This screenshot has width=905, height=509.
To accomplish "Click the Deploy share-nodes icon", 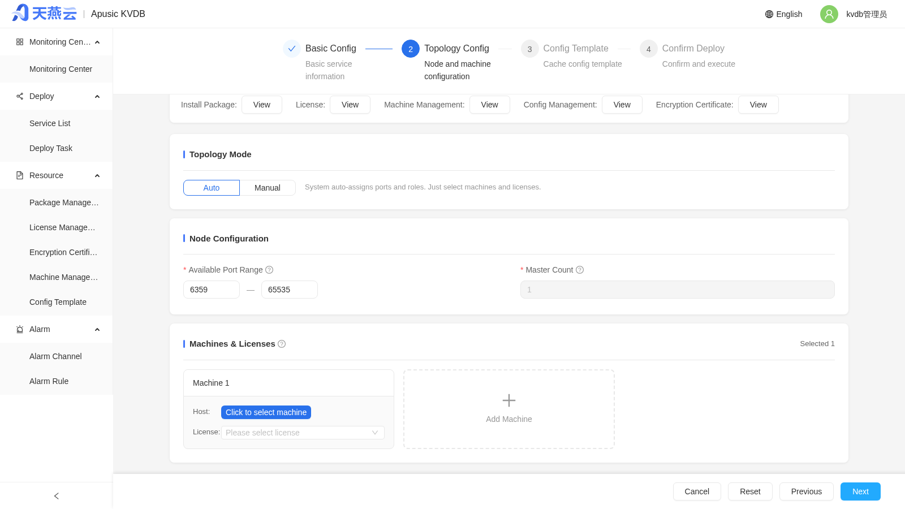I will (20, 96).
